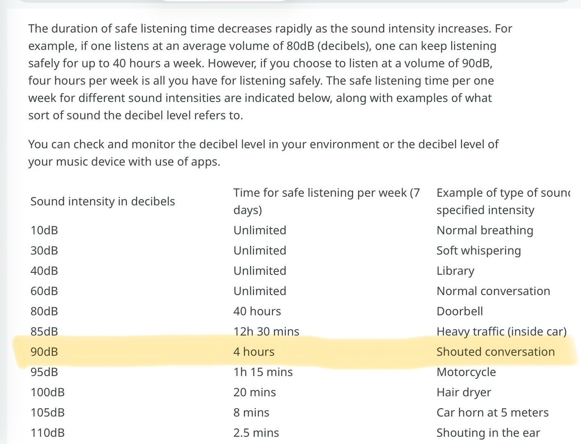Click the "12h 30 mins" time cell

click(x=266, y=331)
